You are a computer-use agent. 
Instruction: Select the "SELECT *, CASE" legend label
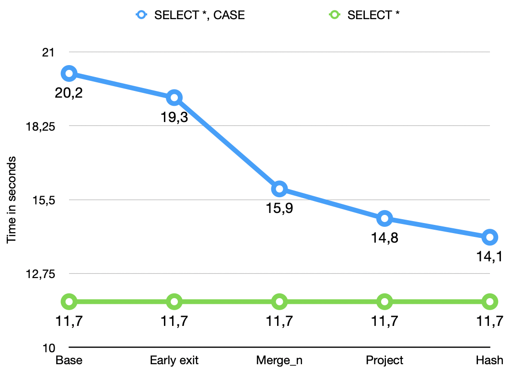(199, 15)
